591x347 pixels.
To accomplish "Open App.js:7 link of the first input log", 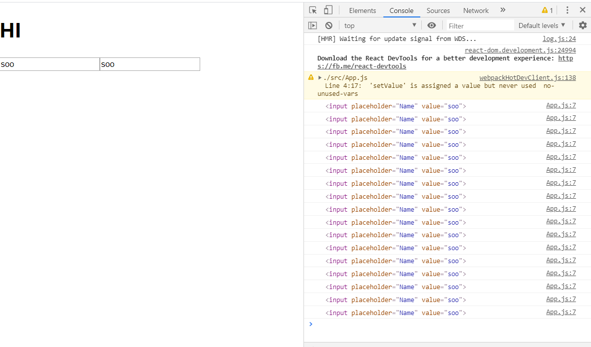I will 561,105.
